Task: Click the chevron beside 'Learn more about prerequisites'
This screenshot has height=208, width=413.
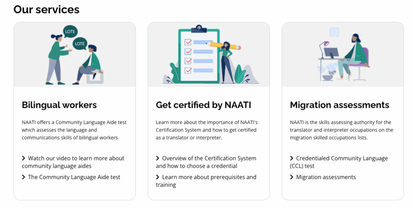Action: tap(158, 177)
